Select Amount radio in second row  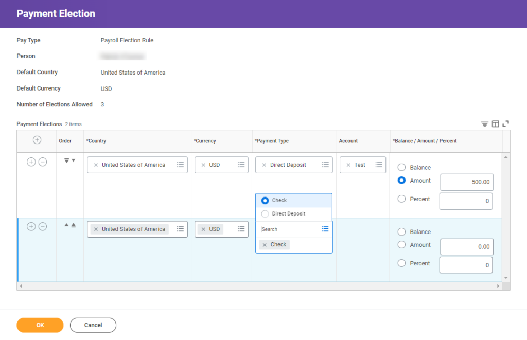401,245
